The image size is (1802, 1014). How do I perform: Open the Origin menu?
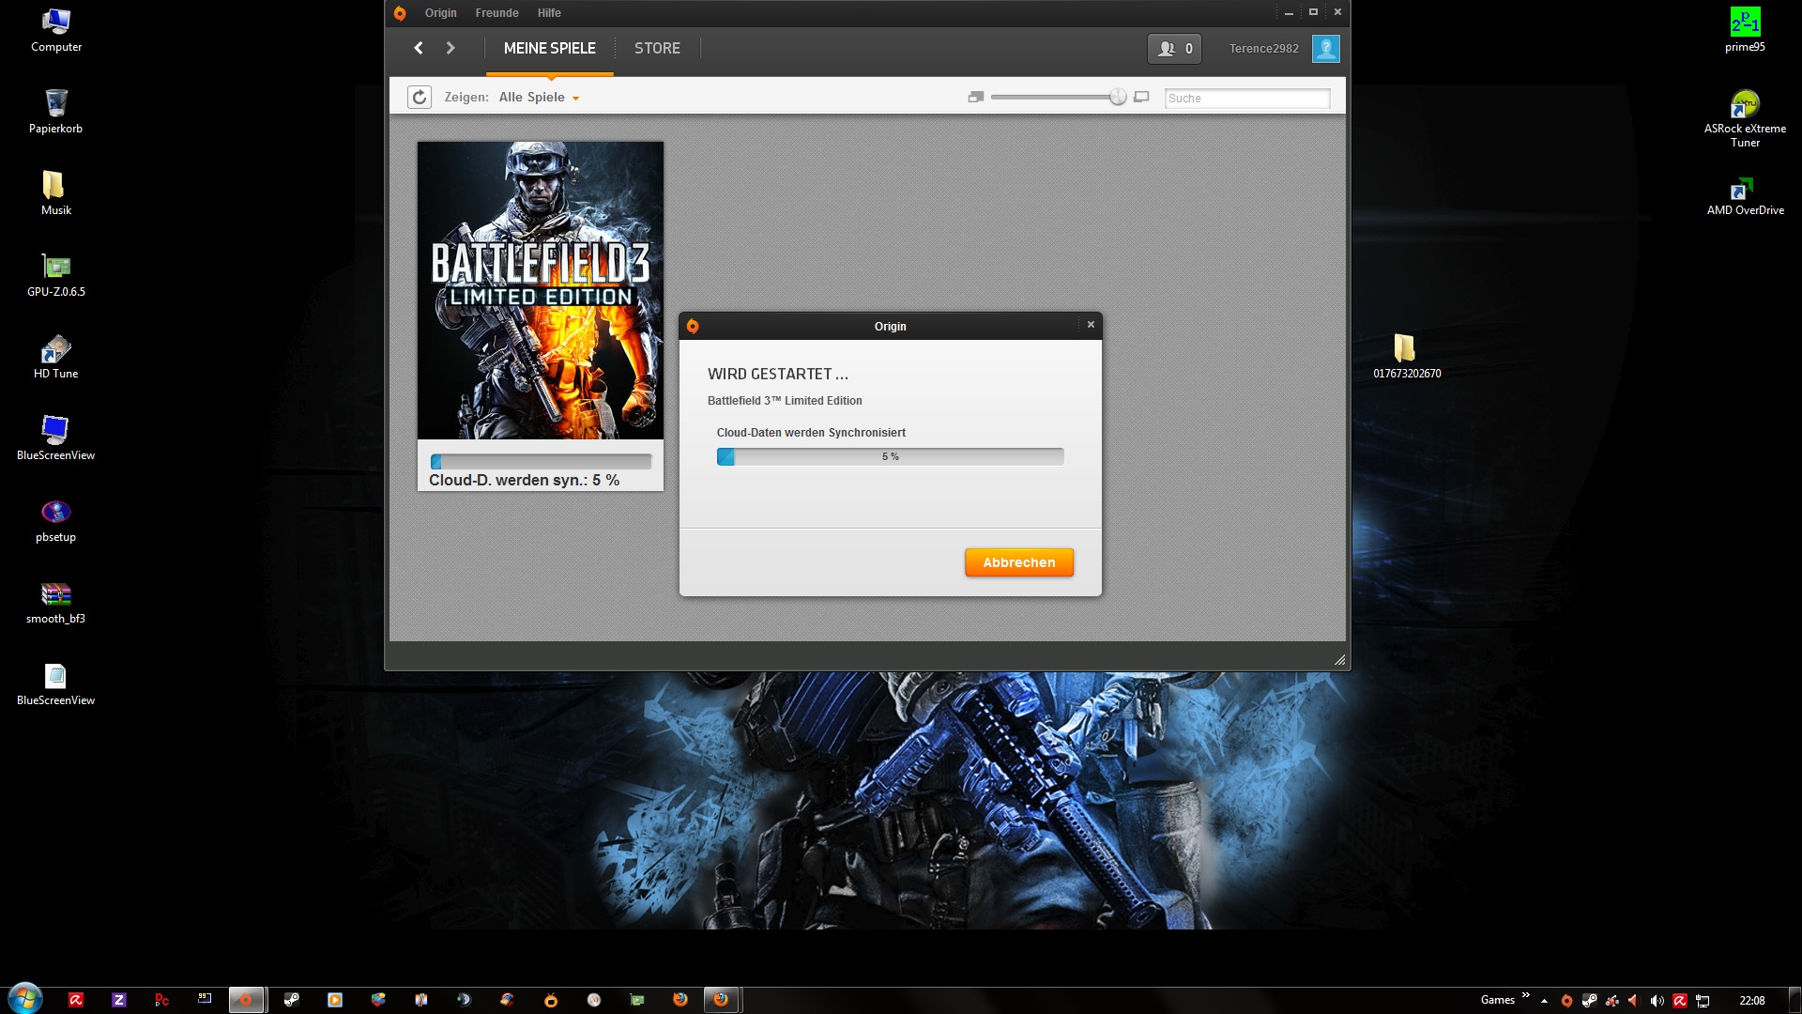pyautogui.click(x=440, y=13)
